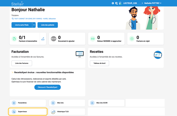This screenshot has height=116, width=177.
Task: Click the grey SCOR document icon
Action: [x=54, y=39]
